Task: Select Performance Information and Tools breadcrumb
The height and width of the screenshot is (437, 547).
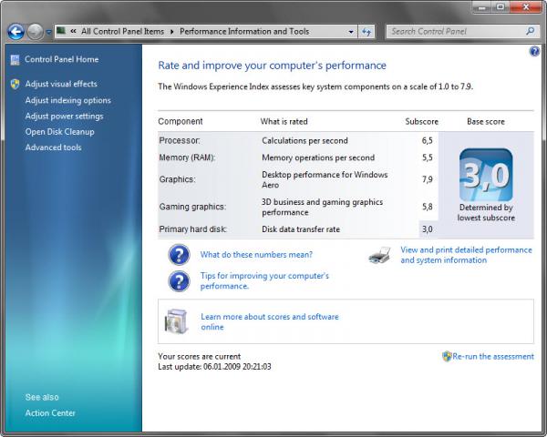Action: point(244,31)
